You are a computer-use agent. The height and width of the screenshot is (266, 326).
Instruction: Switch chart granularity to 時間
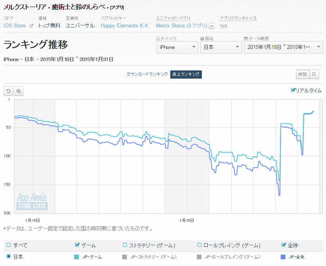pos(303,74)
